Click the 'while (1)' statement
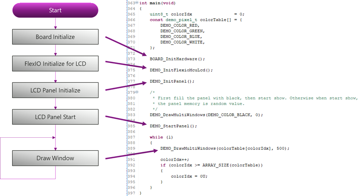 [x=161, y=137]
